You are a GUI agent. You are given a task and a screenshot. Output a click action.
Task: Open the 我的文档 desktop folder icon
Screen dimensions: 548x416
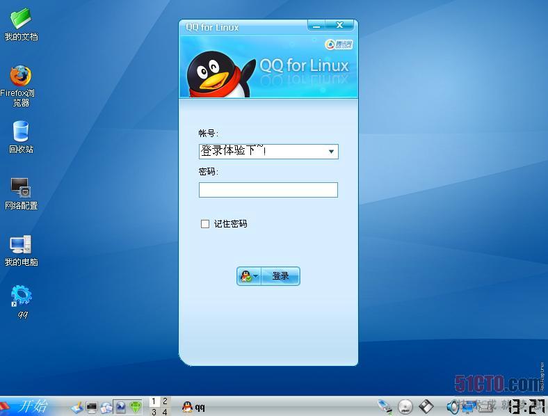(x=21, y=24)
